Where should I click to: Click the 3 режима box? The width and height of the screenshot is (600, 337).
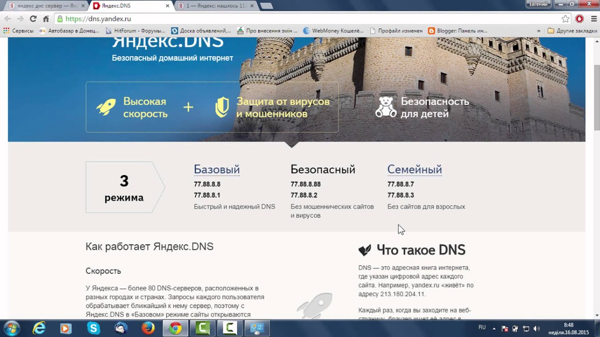[x=125, y=187]
